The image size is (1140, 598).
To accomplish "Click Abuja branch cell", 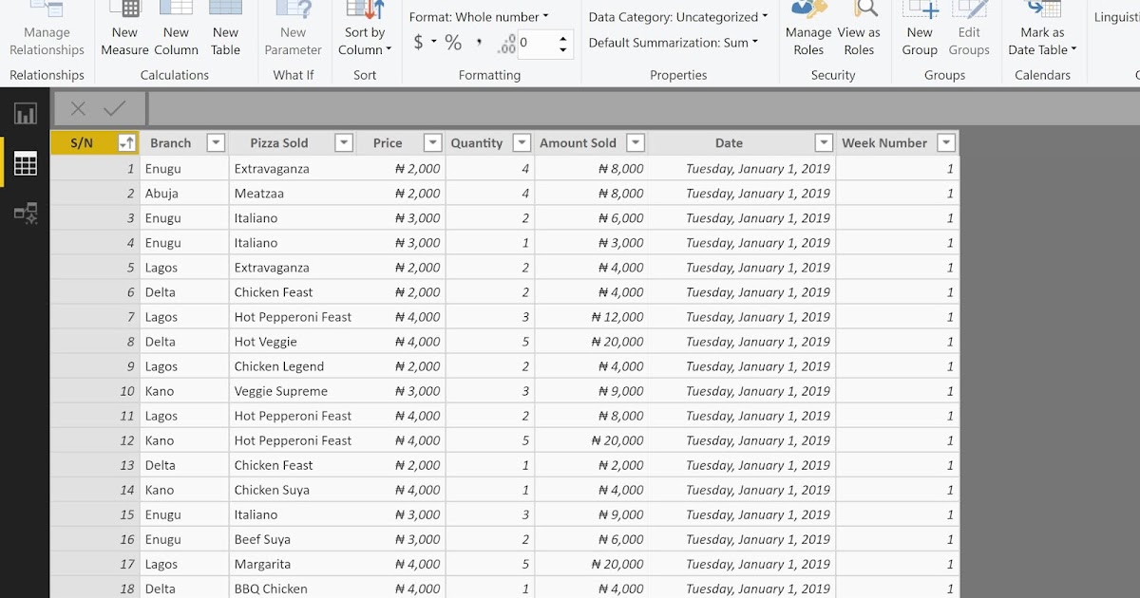I will coord(184,194).
